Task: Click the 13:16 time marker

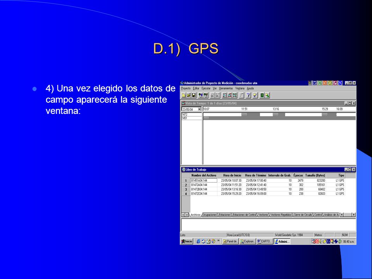Action: [276, 109]
